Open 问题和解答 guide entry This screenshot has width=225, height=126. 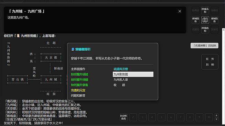(x=78, y=96)
